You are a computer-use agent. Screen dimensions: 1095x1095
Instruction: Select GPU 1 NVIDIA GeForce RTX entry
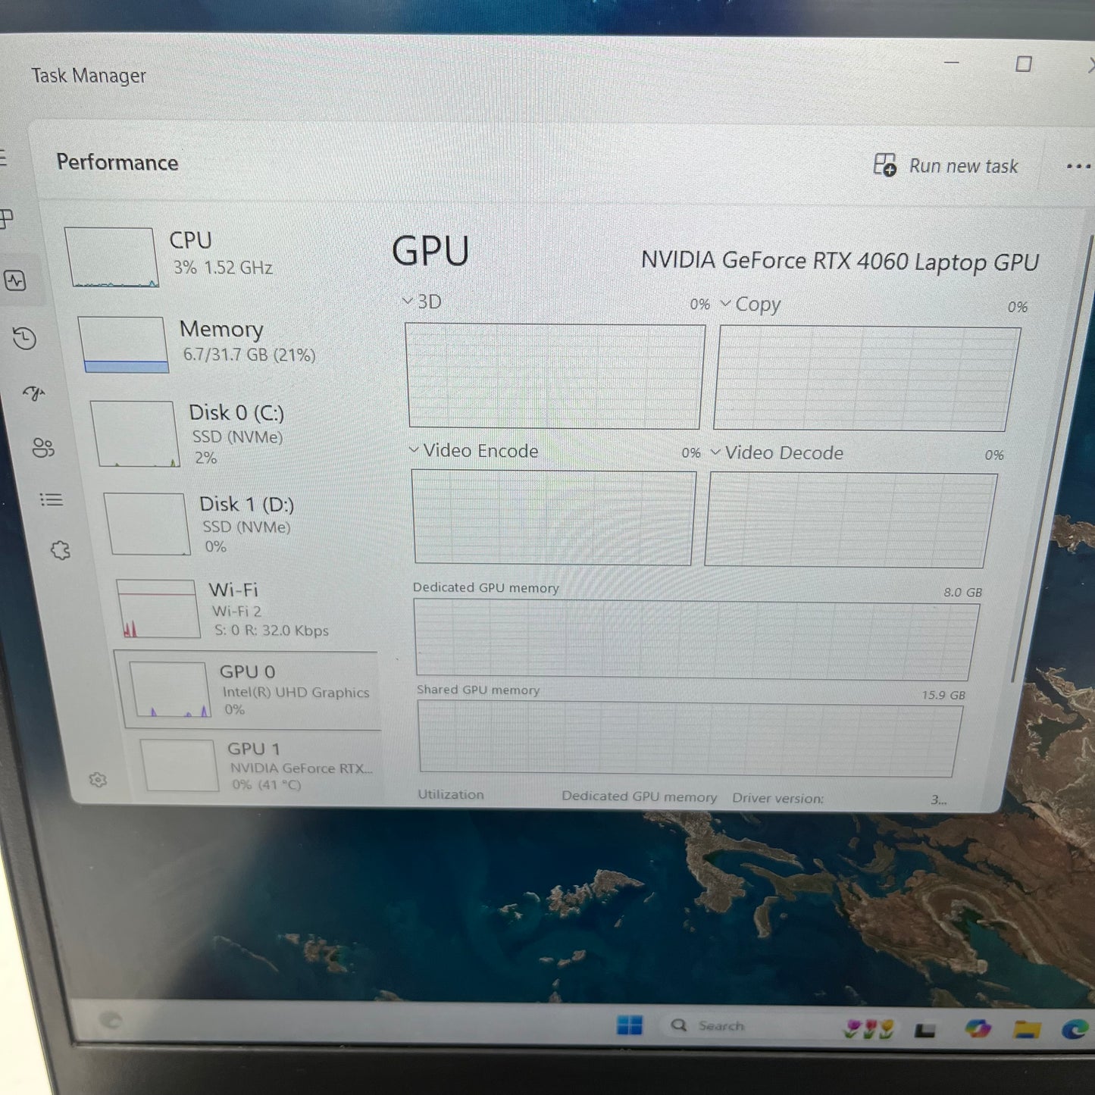point(258,765)
